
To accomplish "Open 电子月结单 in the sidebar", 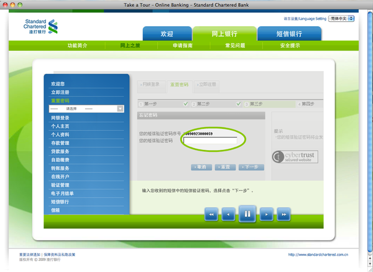I will (x=62, y=194).
